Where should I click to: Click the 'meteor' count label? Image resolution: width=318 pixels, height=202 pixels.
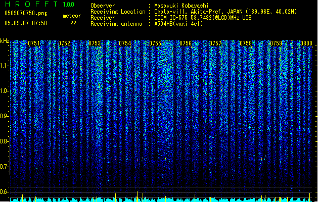tap(72, 16)
